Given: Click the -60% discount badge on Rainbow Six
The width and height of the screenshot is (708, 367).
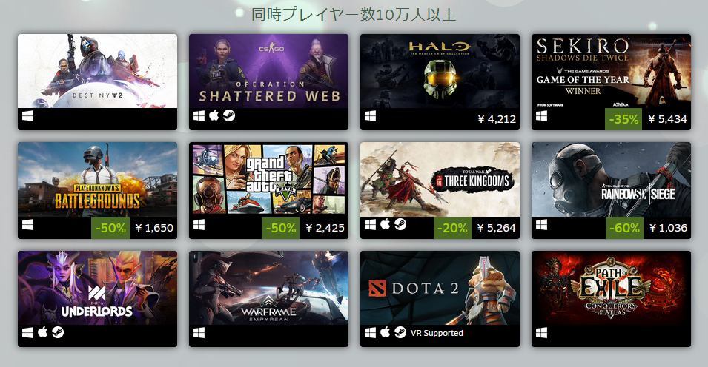Looking at the screenshot, I should click(624, 228).
